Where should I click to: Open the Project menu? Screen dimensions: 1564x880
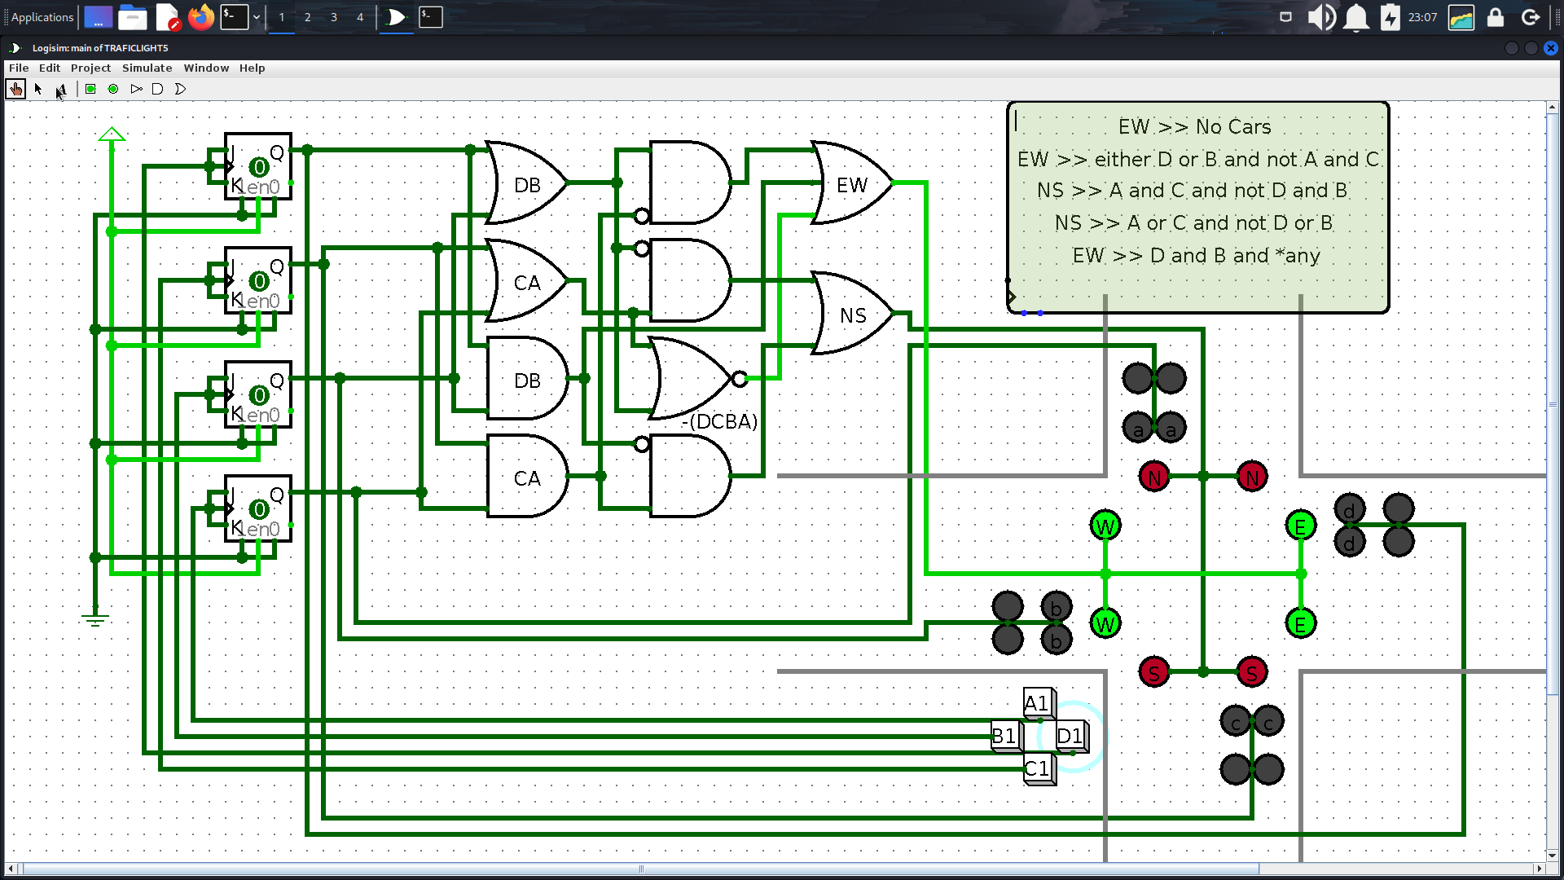point(90,68)
